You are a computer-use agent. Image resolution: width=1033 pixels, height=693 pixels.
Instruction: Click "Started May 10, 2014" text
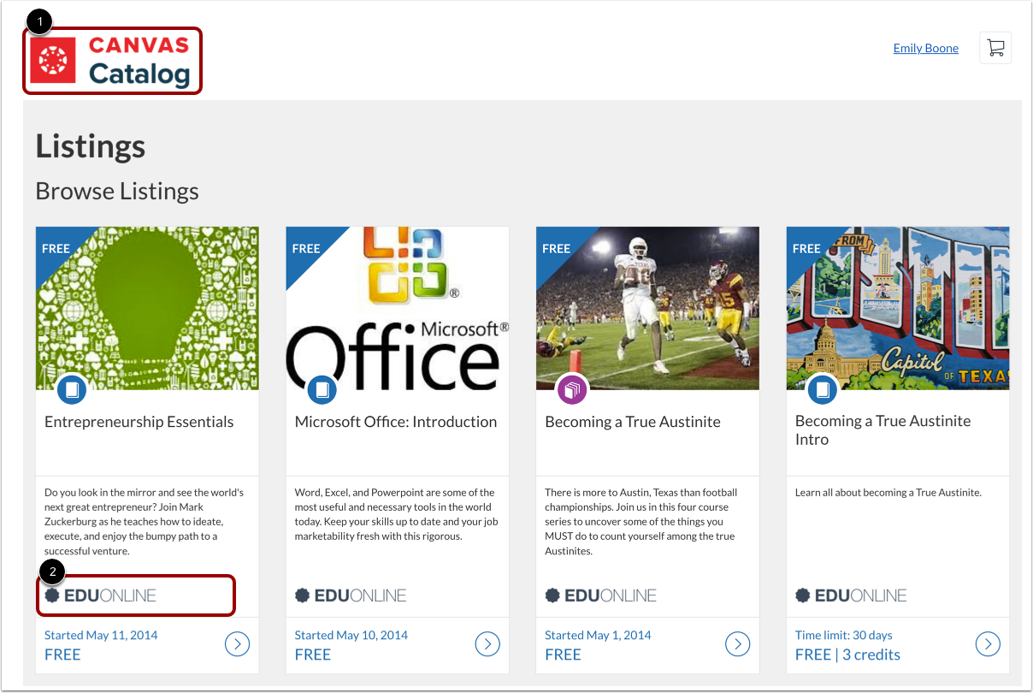tap(351, 635)
